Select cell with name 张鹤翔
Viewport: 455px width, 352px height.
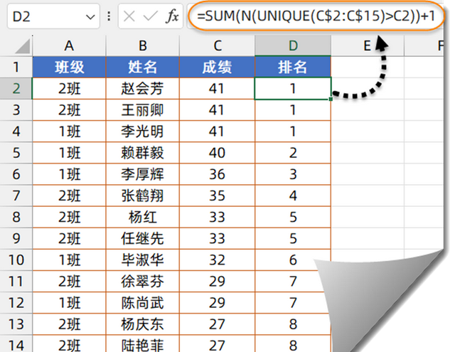pos(142,196)
